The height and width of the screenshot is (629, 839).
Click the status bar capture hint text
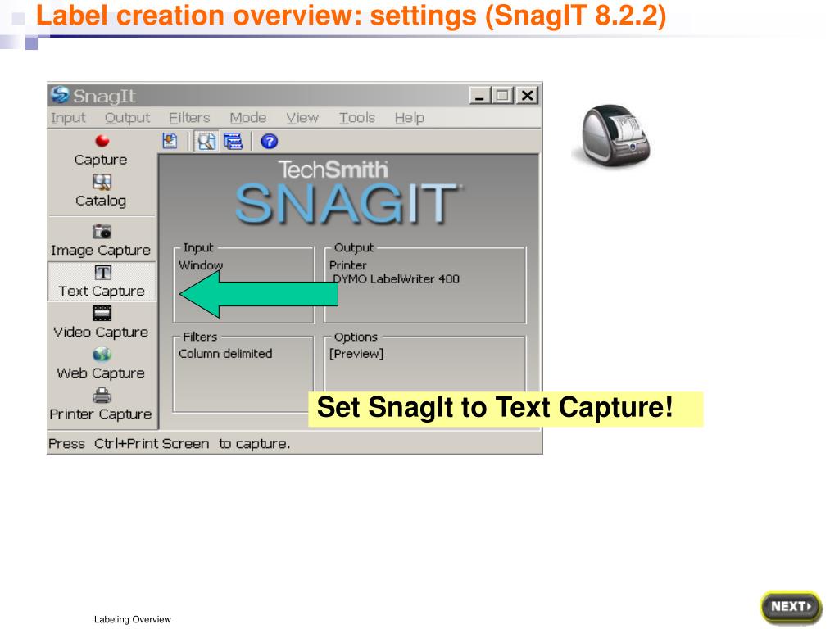tap(169, 444)
